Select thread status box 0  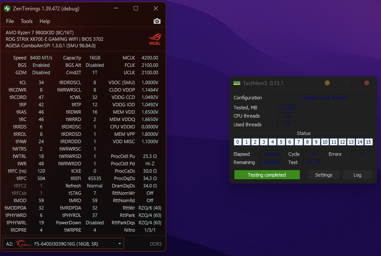(x=238, y=142)
